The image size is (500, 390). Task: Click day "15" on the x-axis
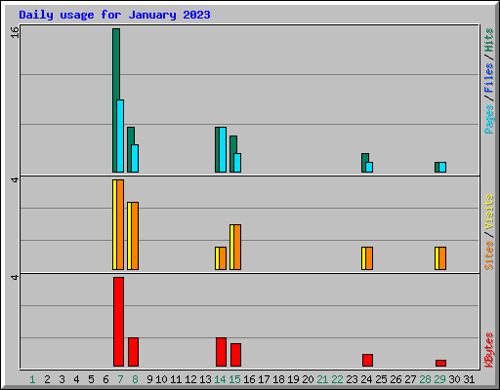coord(234,379)
